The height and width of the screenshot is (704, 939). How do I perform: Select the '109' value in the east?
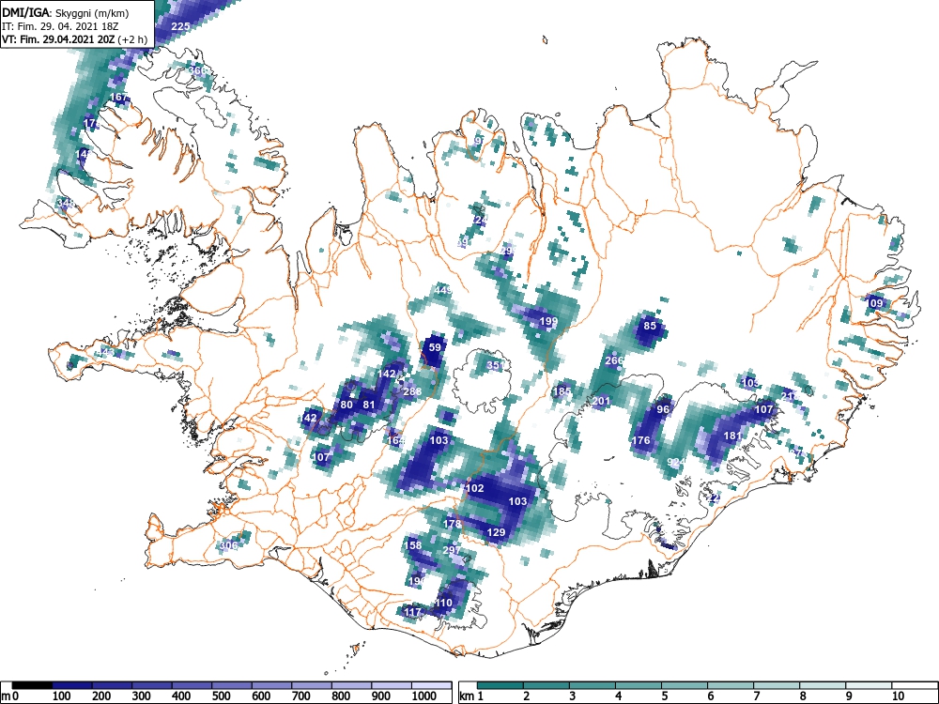pos(875,303)
